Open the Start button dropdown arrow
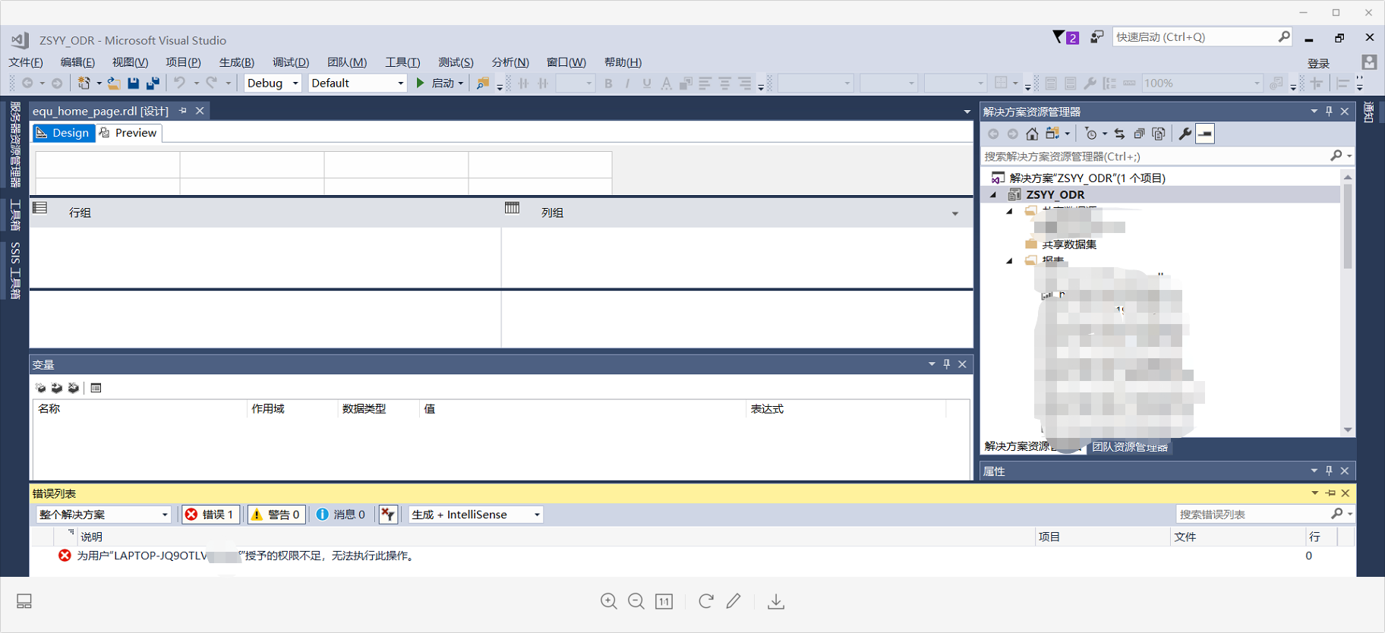Image resolution: width=1385 pixels, height=633 pixels. click(x=461, y=83)
